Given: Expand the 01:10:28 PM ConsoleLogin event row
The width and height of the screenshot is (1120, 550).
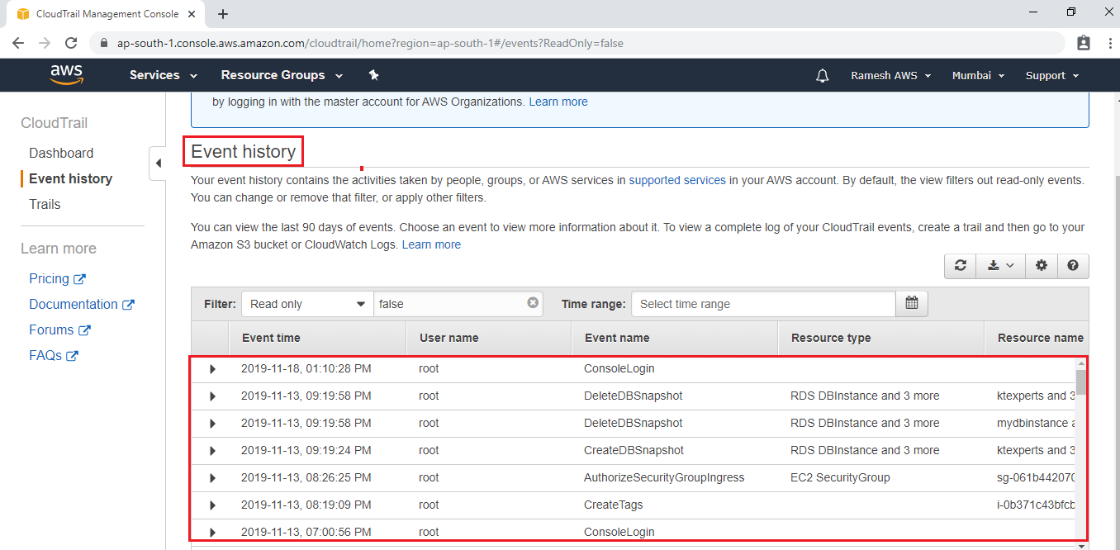Looking at the screenshot, I should click(x=212, y=369).
